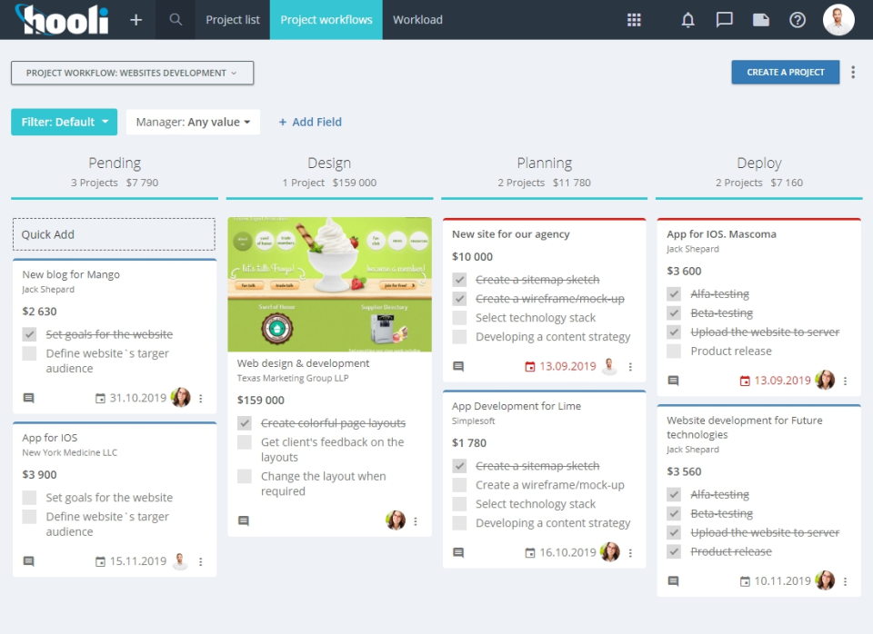Check Change the layout when required

point(245,476)
